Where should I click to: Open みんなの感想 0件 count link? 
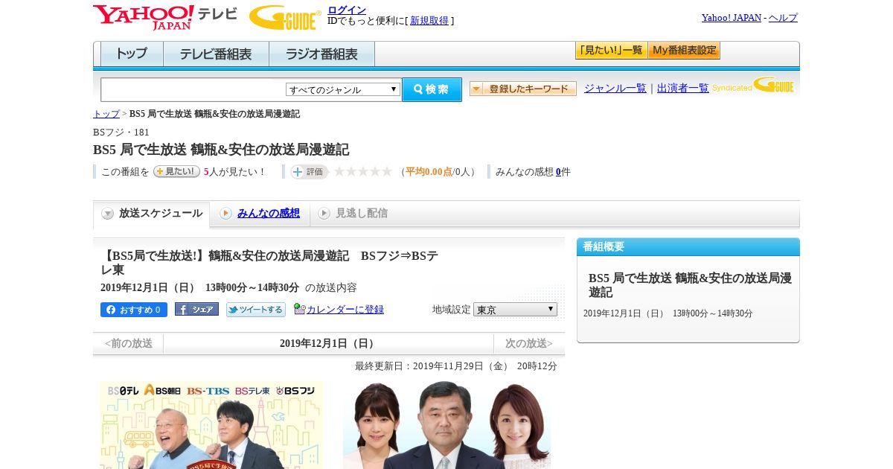coord(558,172)
